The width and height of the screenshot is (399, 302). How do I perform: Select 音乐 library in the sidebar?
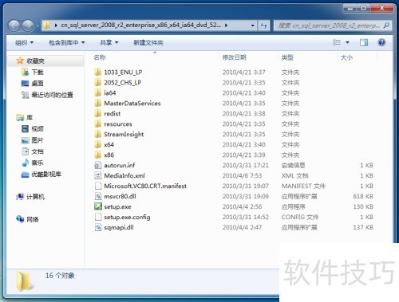(38, 163)
